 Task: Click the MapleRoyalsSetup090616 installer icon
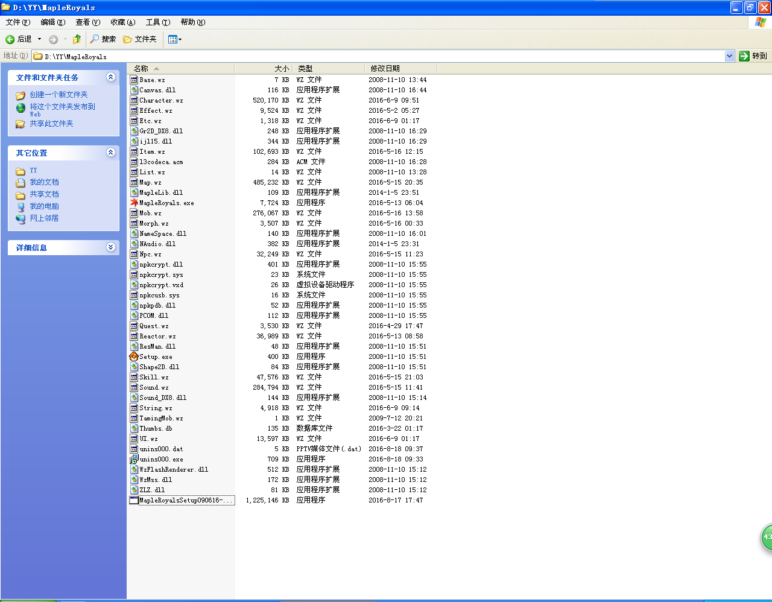click(134, 500)
